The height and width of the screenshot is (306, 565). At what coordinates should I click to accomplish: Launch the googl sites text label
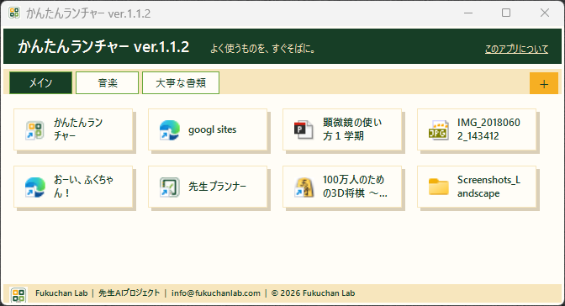(212, 129)
